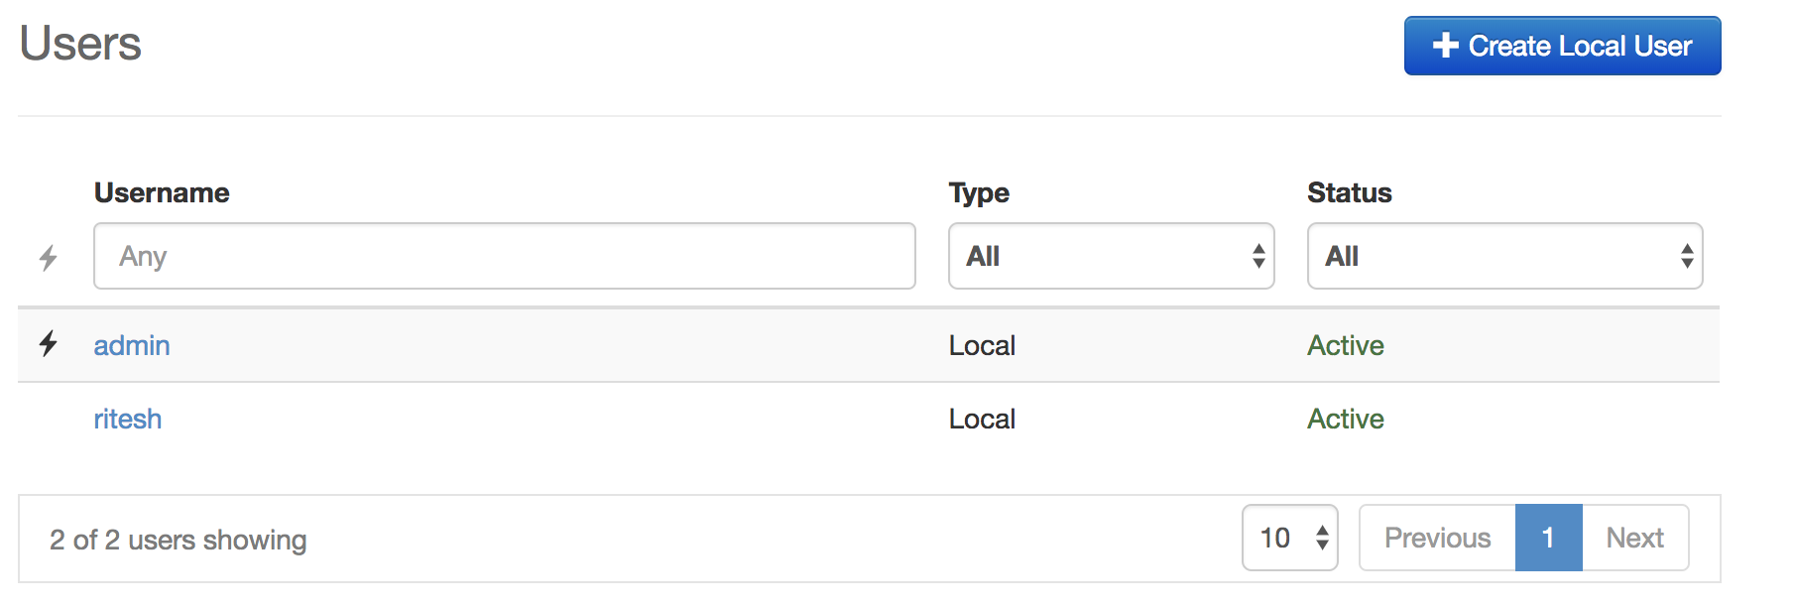The width and height of the screenshot is (1795, 607).
Task: Click the Username column header
Action: 162,192
